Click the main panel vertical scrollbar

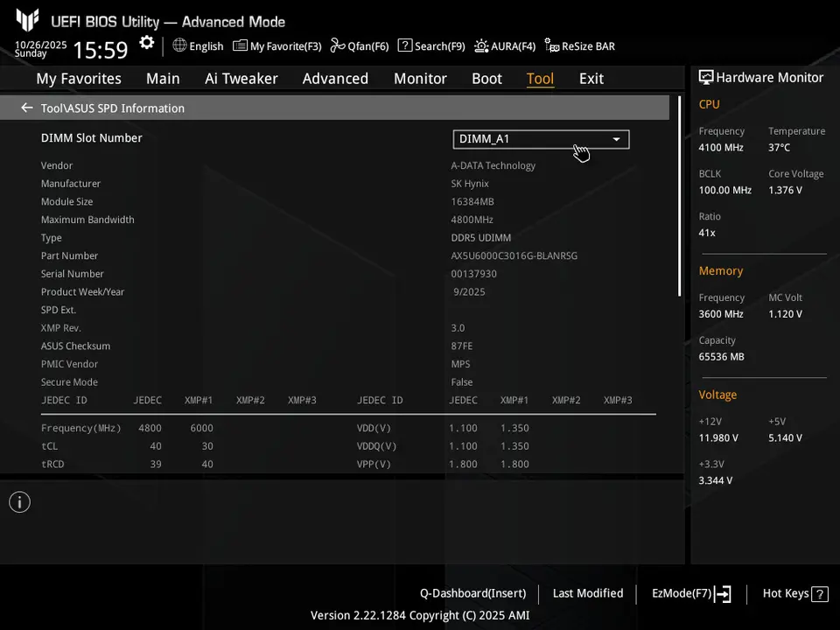(x=679, y=196)
